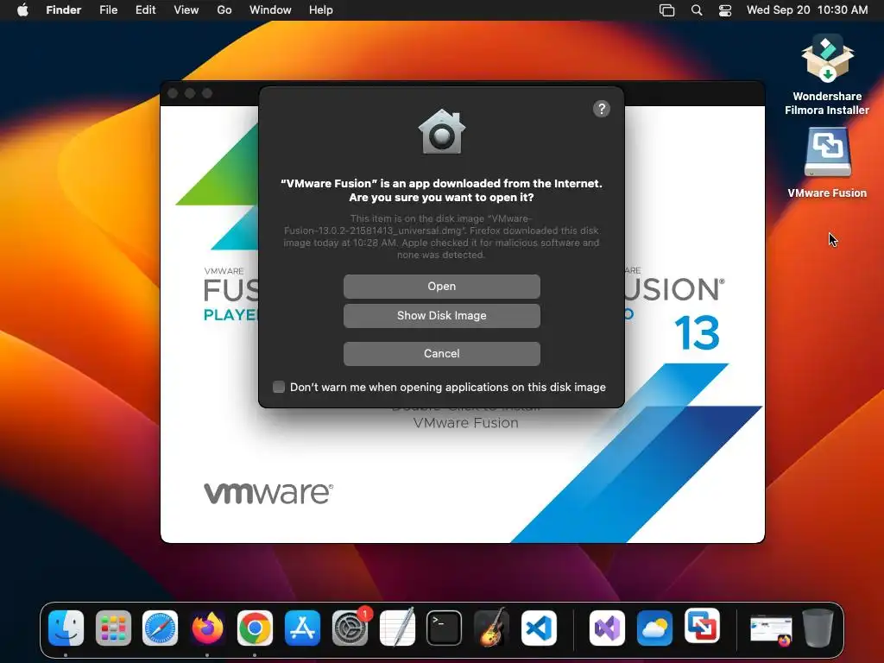
Task: Open Spotlight search in the menu bar
Action: click(697, 10)
